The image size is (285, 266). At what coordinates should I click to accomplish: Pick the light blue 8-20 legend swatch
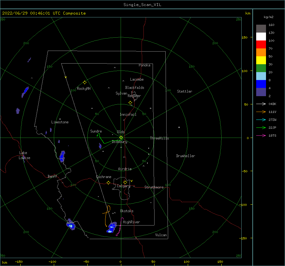click(x=261, y=76)
